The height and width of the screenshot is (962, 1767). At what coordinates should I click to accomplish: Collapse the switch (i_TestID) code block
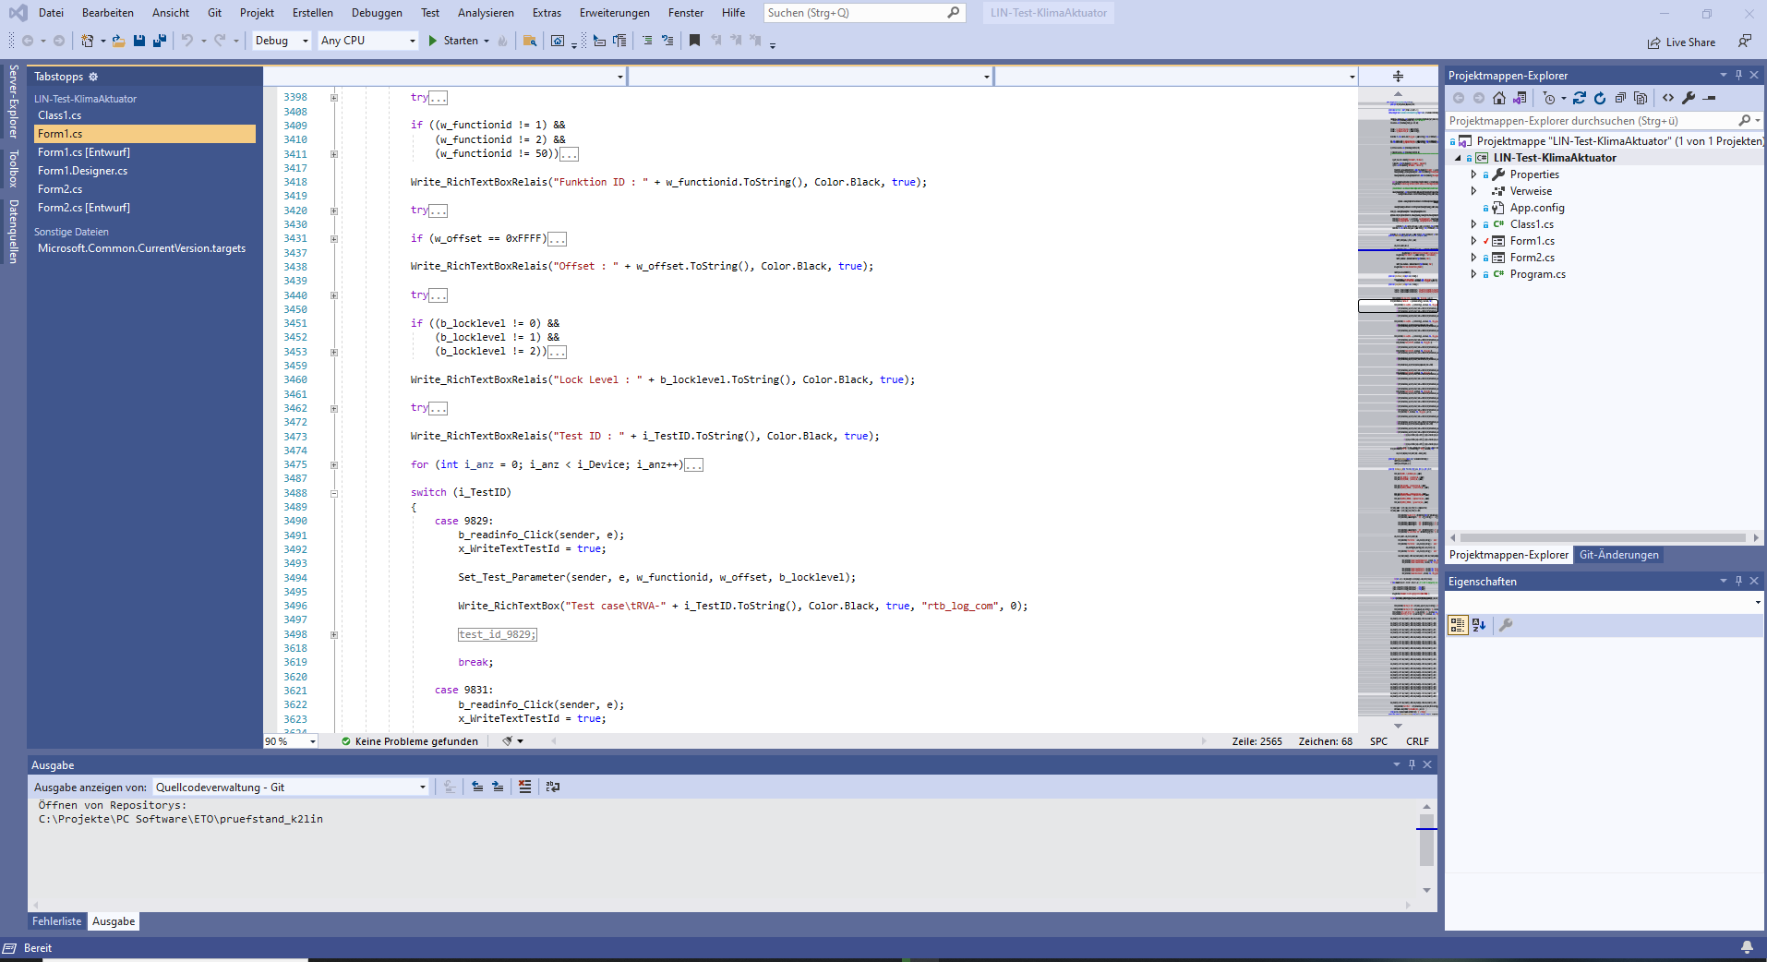click(334, 493)
